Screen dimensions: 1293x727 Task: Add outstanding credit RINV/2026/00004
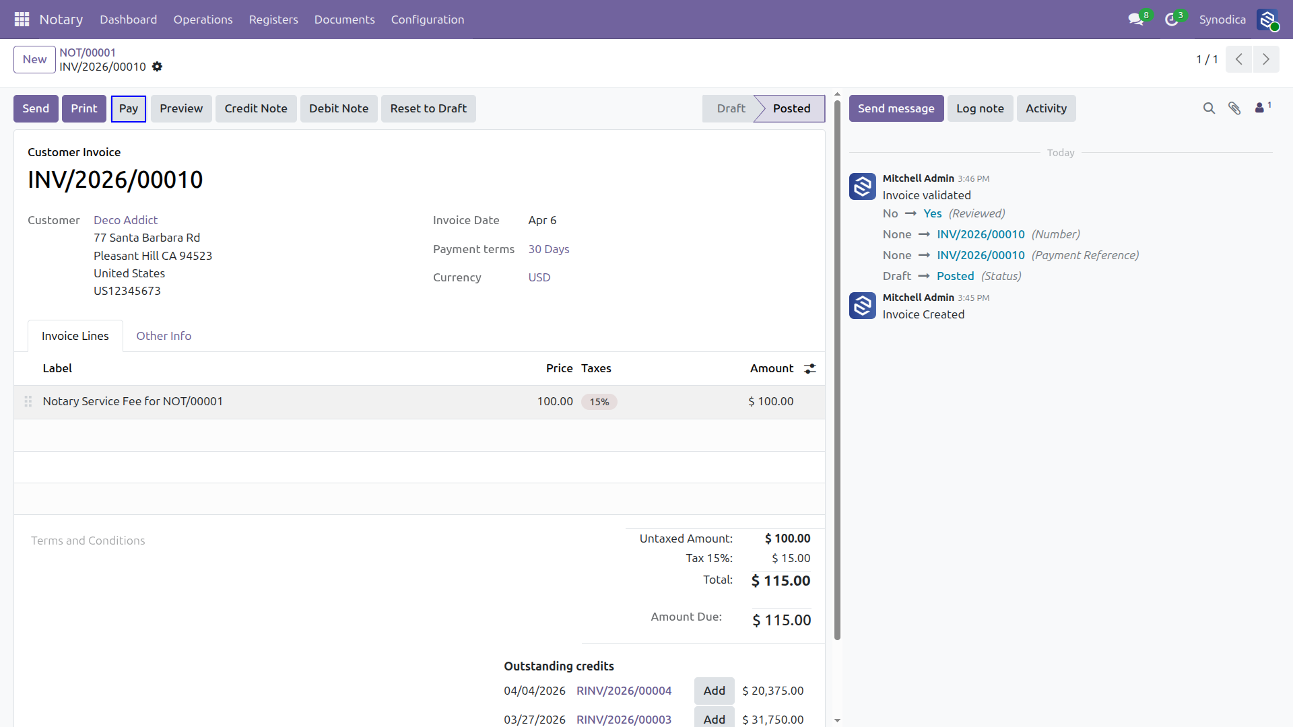[715, 691]
